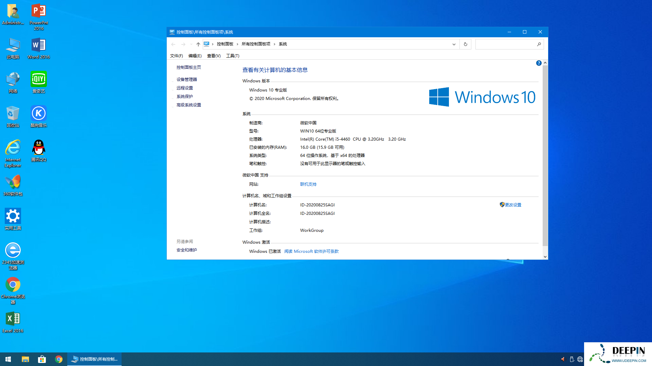Open the recent locations dropdown arrow
The height and width of the screenshot is (366, 652).
pyautogui.click(x=191, y=44)
